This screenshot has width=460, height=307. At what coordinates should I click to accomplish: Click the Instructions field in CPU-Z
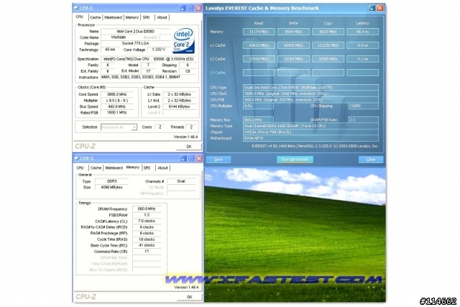click(149, 77)
